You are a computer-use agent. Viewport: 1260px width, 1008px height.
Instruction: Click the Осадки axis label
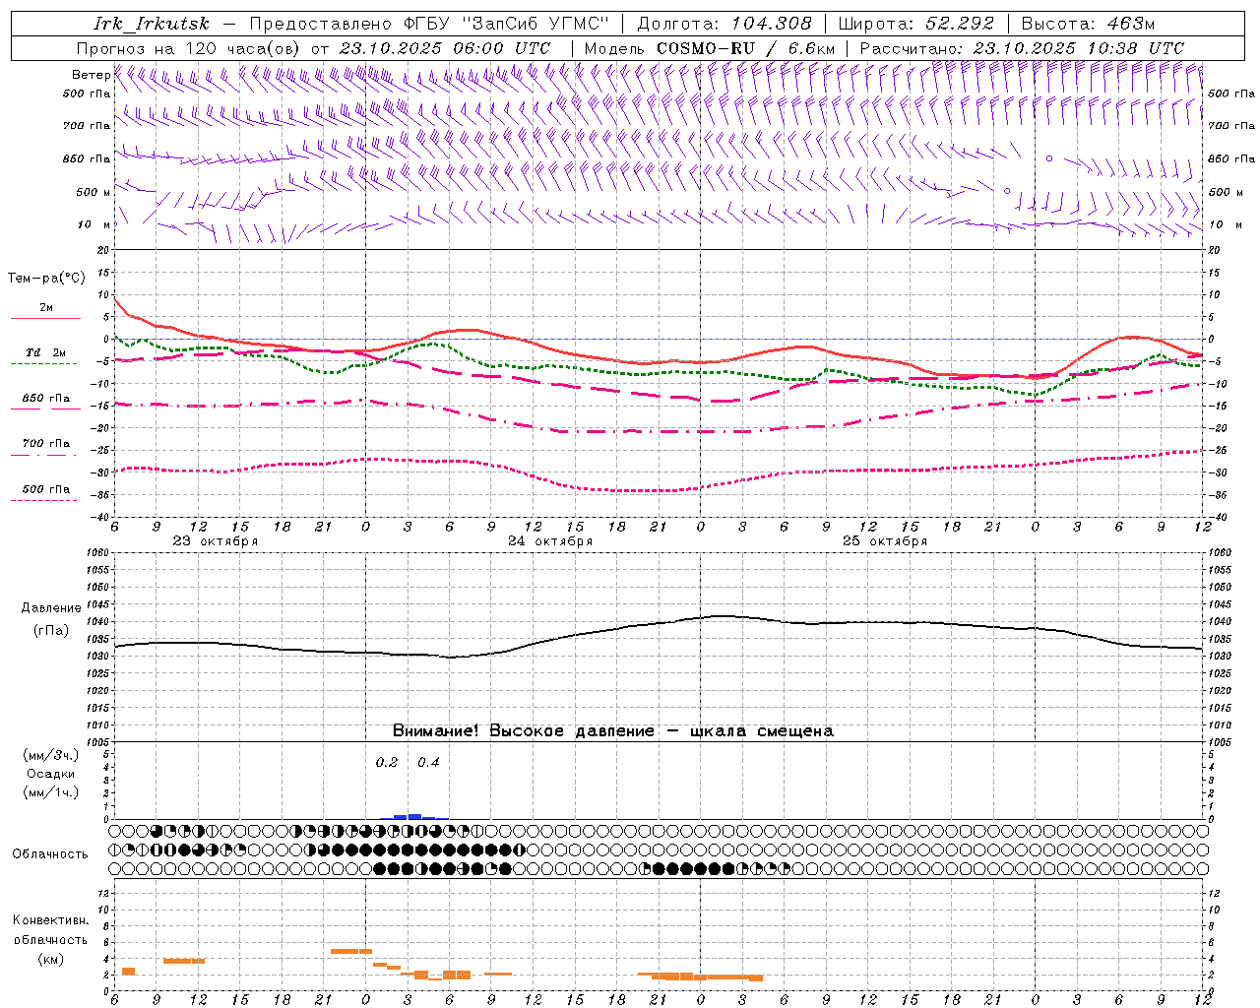pyautogui.click(x=50, y=774)
